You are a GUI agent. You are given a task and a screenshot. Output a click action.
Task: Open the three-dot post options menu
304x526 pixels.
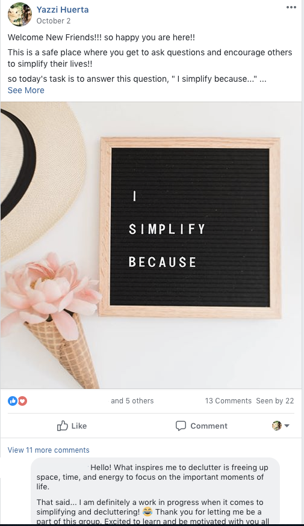pyautogui.click(x=291, y=7)
